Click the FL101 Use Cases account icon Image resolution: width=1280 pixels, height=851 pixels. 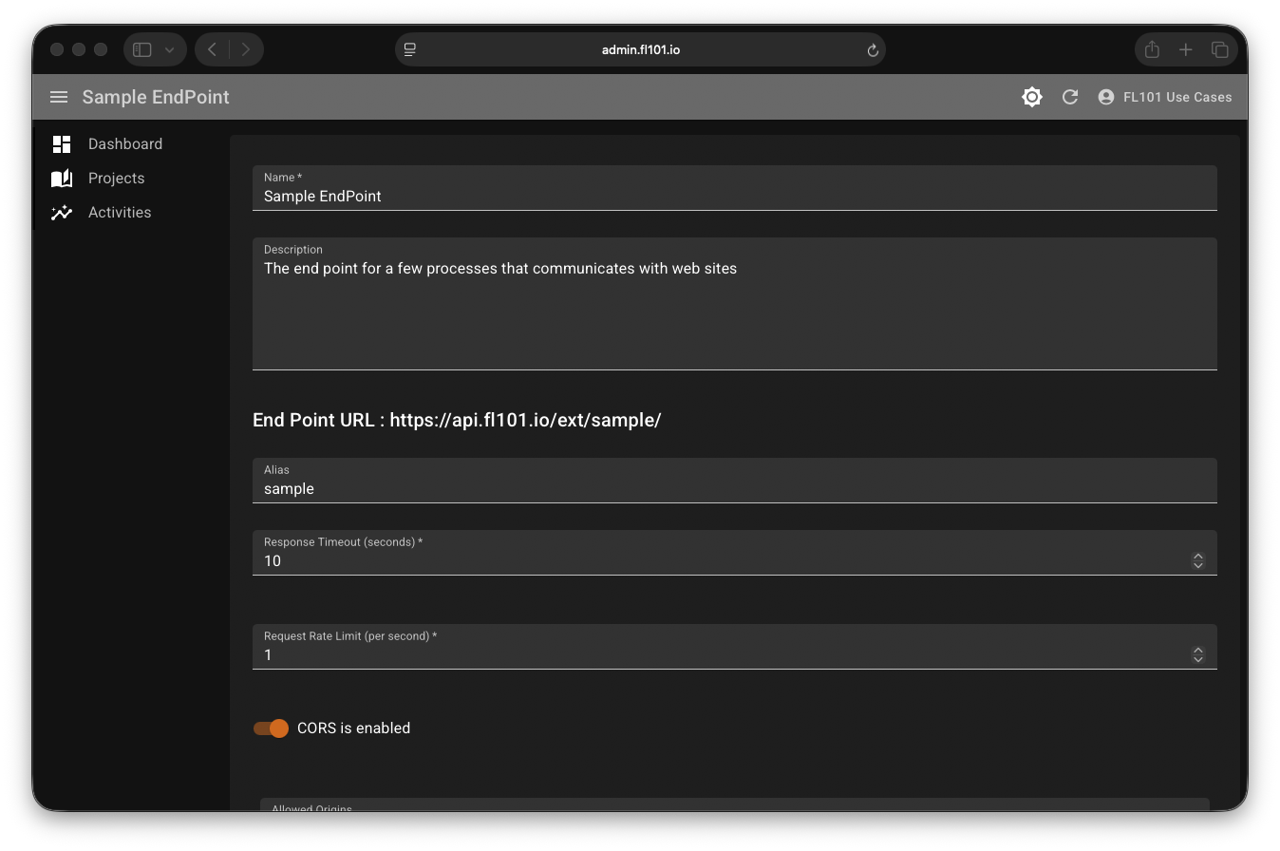pyautogui.click(x=1105, y=97)
